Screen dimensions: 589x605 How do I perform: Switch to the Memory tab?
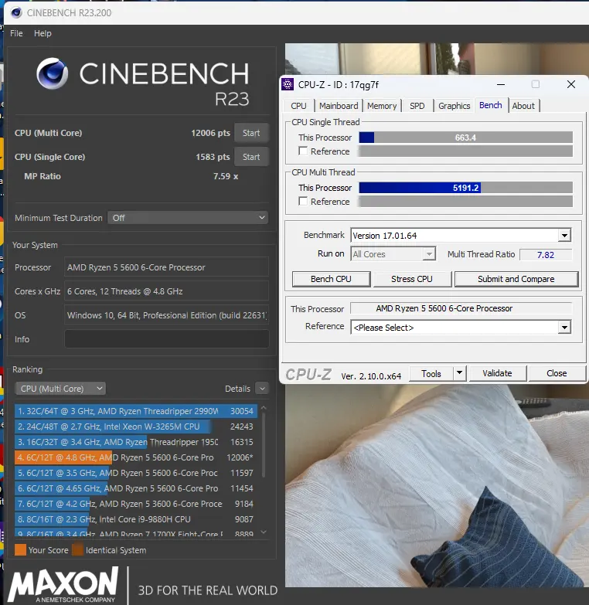click(382, 106)
